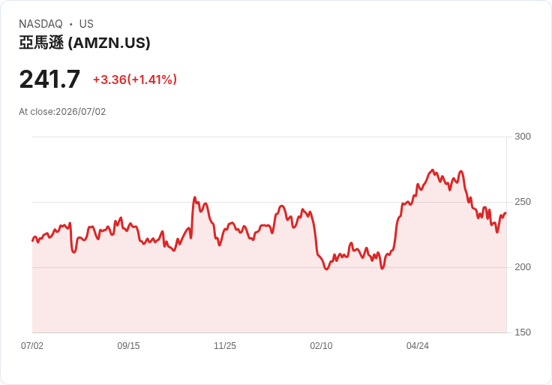Select the 241.7 current price
The height and width of the screenshot is (385, 552).
[x=49, y=80]
